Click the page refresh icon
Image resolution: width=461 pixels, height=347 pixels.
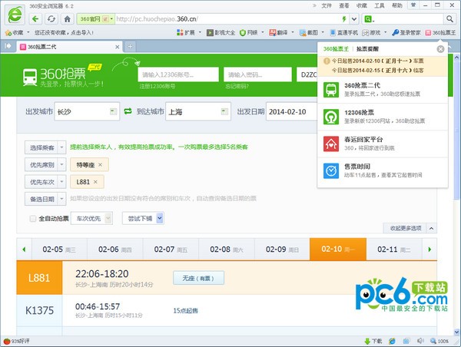(x=51, y=18)
